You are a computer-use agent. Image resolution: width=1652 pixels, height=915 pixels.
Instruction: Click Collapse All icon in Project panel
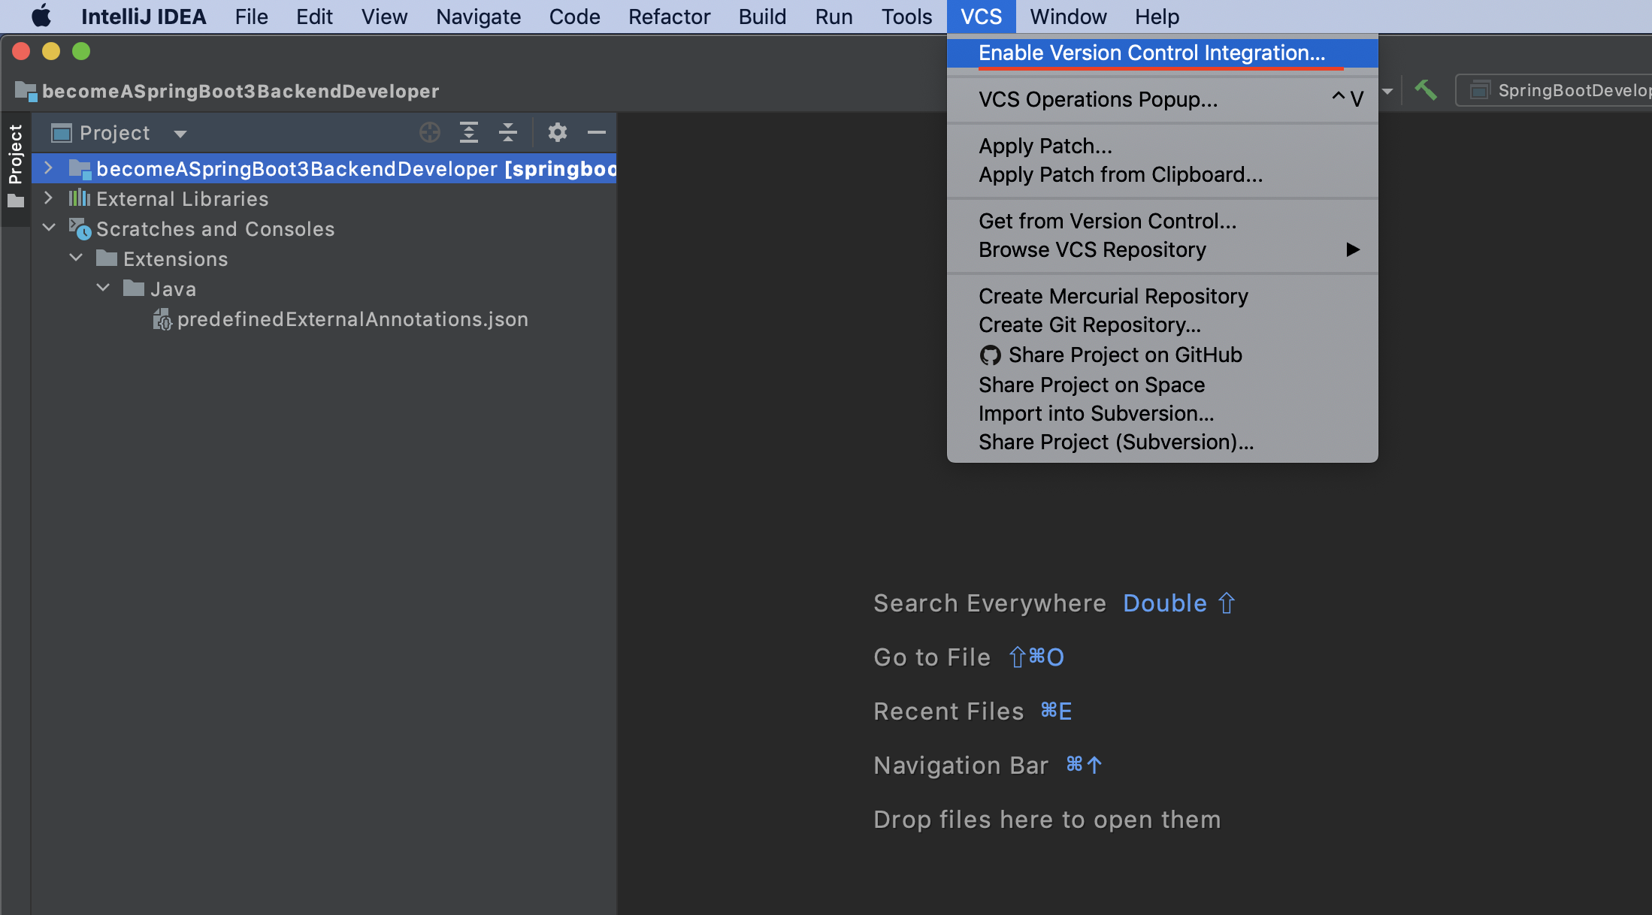pos(508,133)
